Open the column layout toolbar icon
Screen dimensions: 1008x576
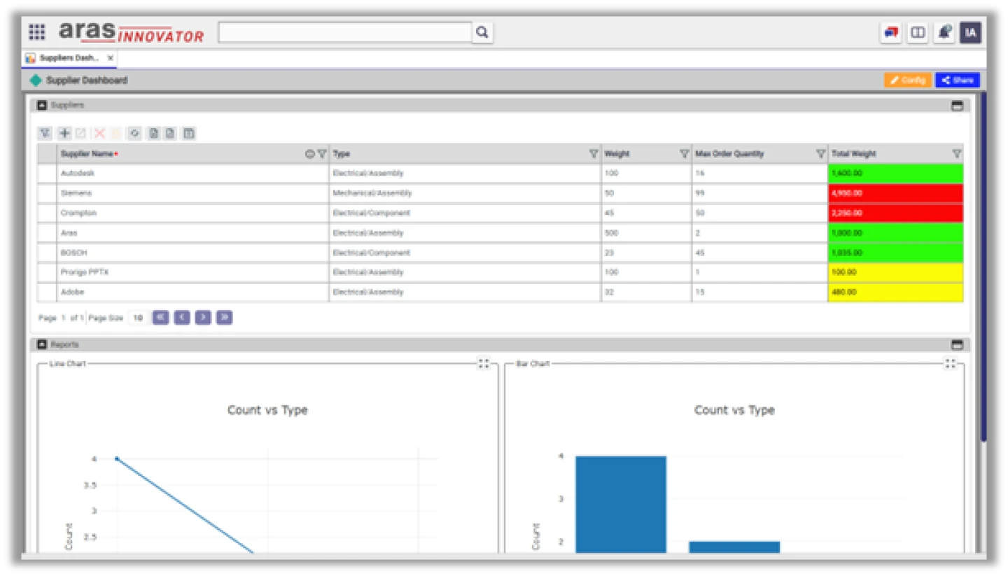pos(189,133)
